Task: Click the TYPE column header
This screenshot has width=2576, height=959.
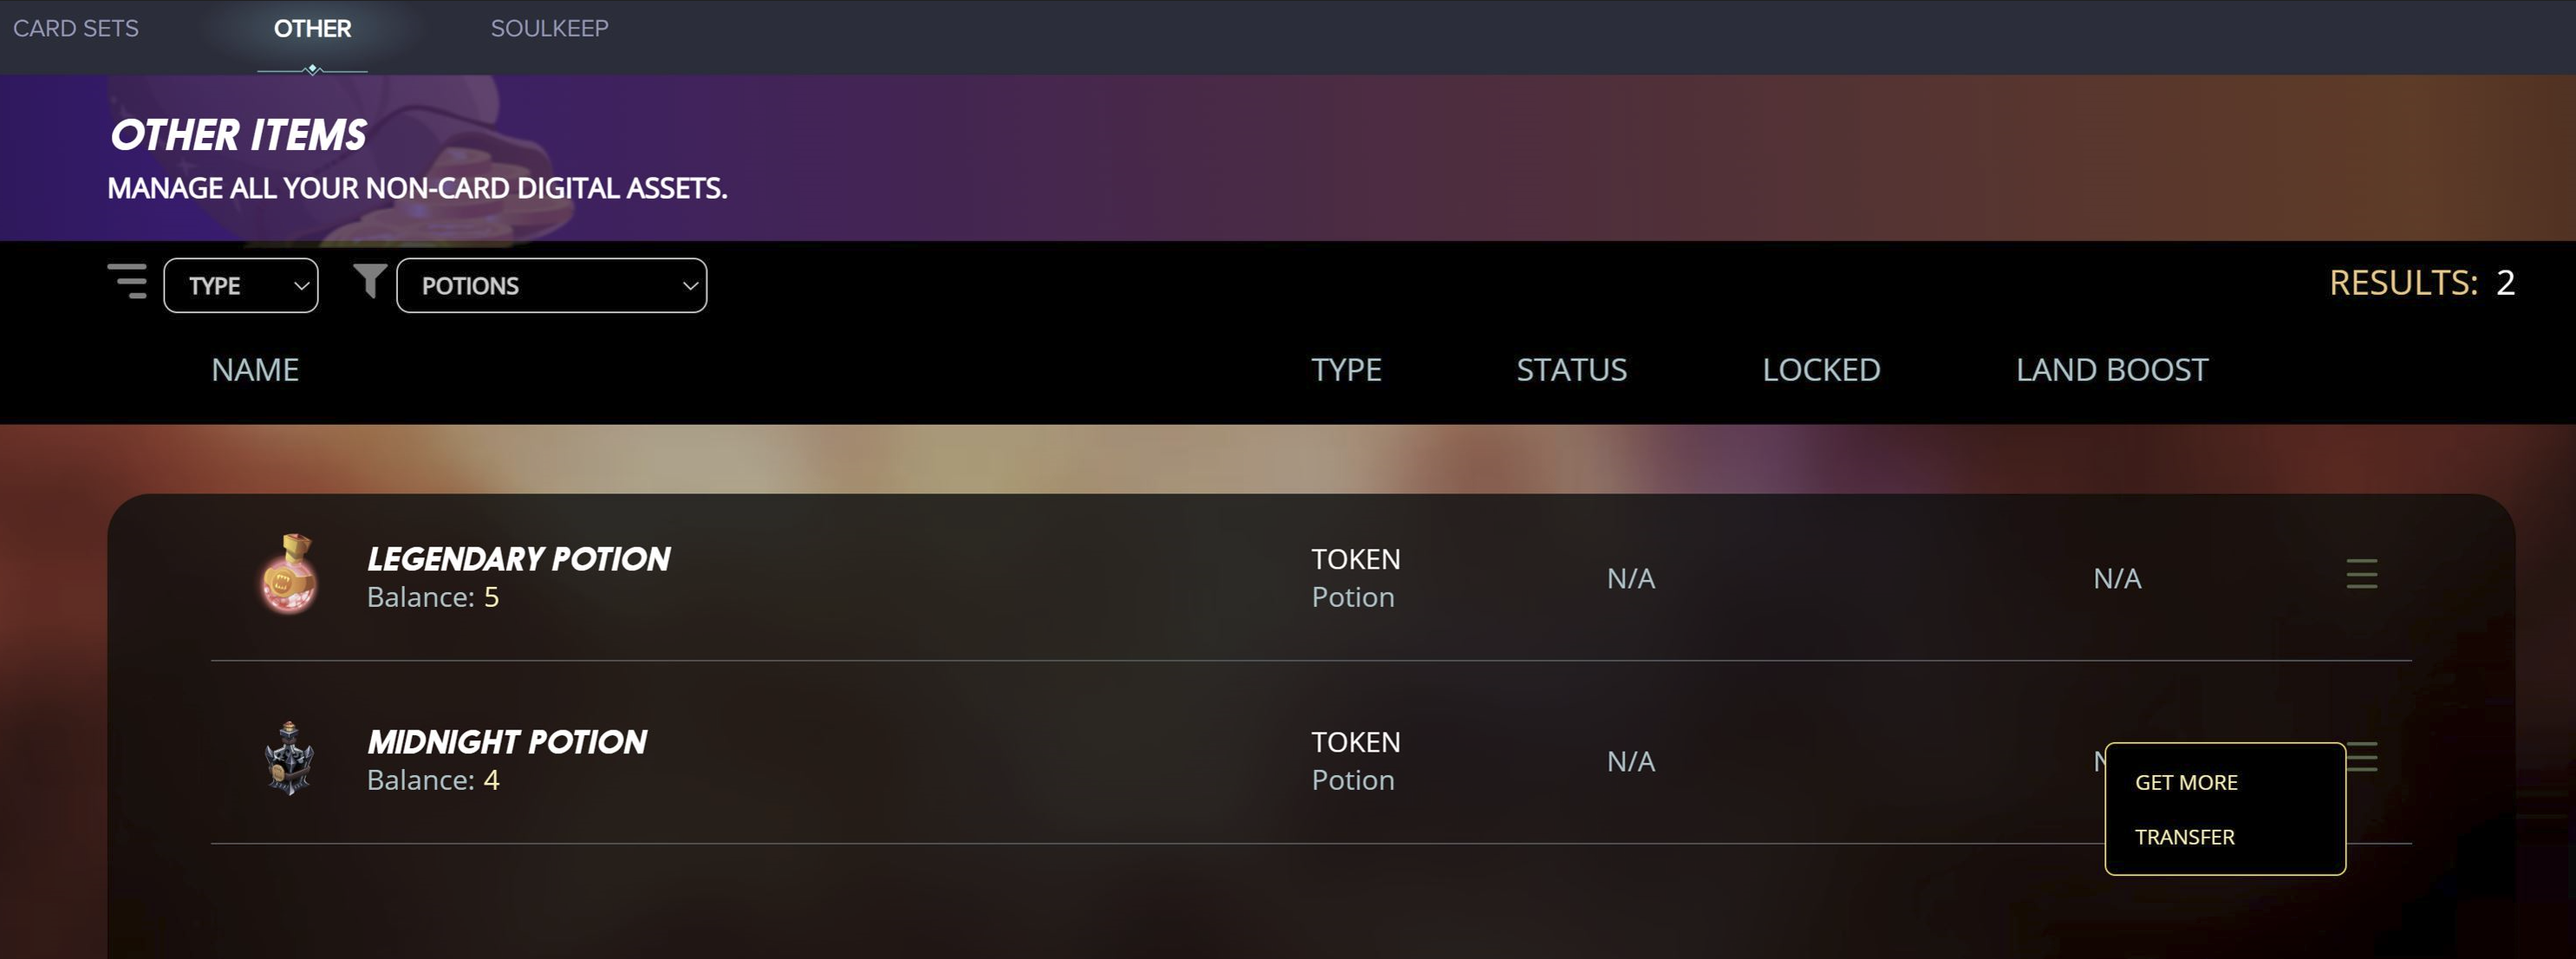Action: [x=1346, y=370]
